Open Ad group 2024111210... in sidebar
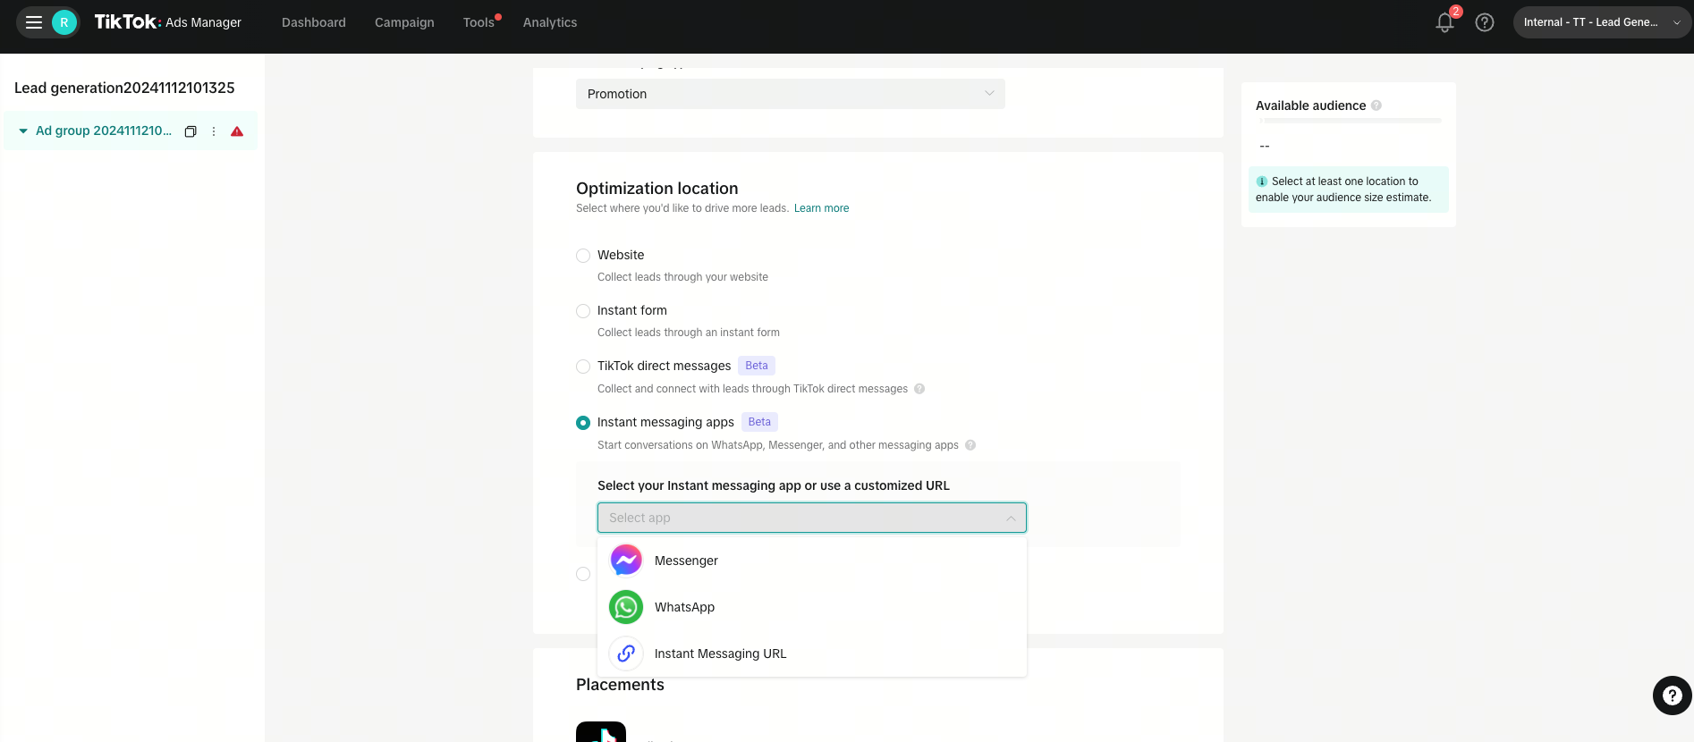This screenshot has height=742, width=1694. [x=104, y=131]
